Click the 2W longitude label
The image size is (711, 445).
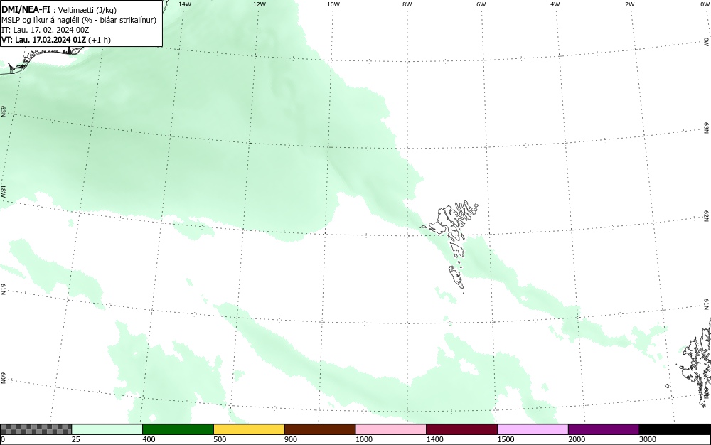click(x=629, y=4)
